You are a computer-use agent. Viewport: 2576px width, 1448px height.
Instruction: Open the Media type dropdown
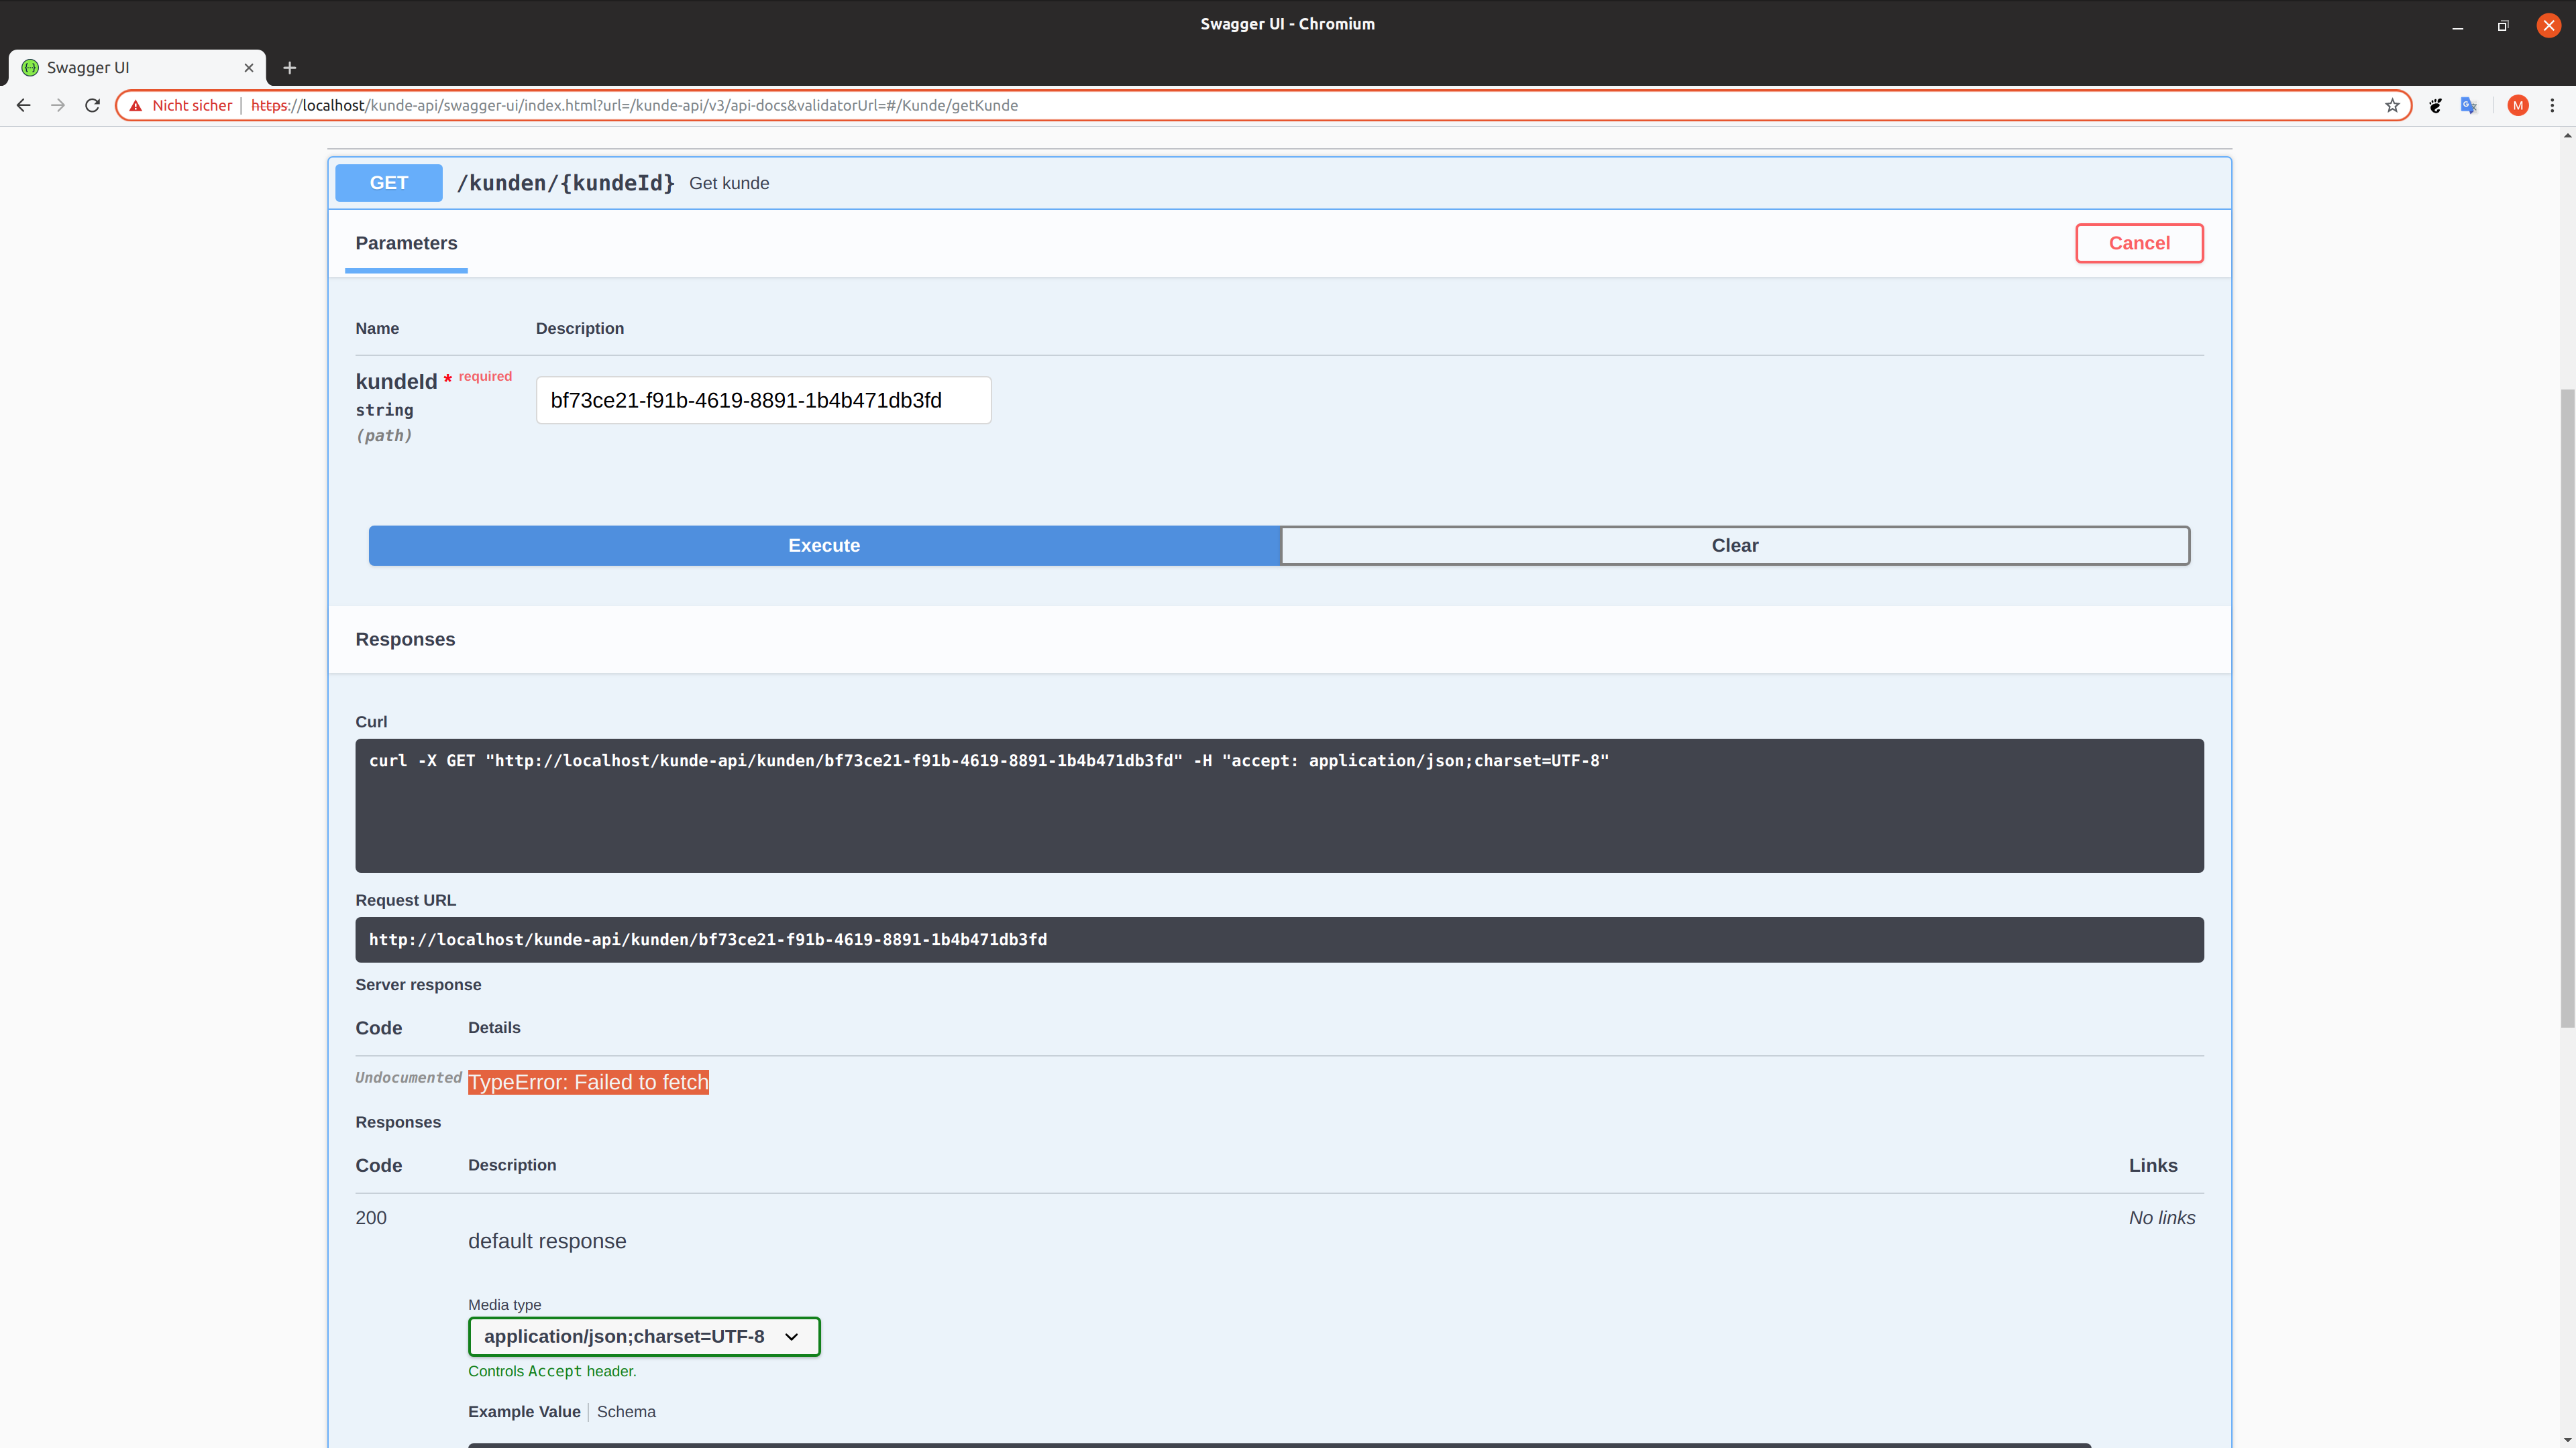click(x=644, y=1336)
